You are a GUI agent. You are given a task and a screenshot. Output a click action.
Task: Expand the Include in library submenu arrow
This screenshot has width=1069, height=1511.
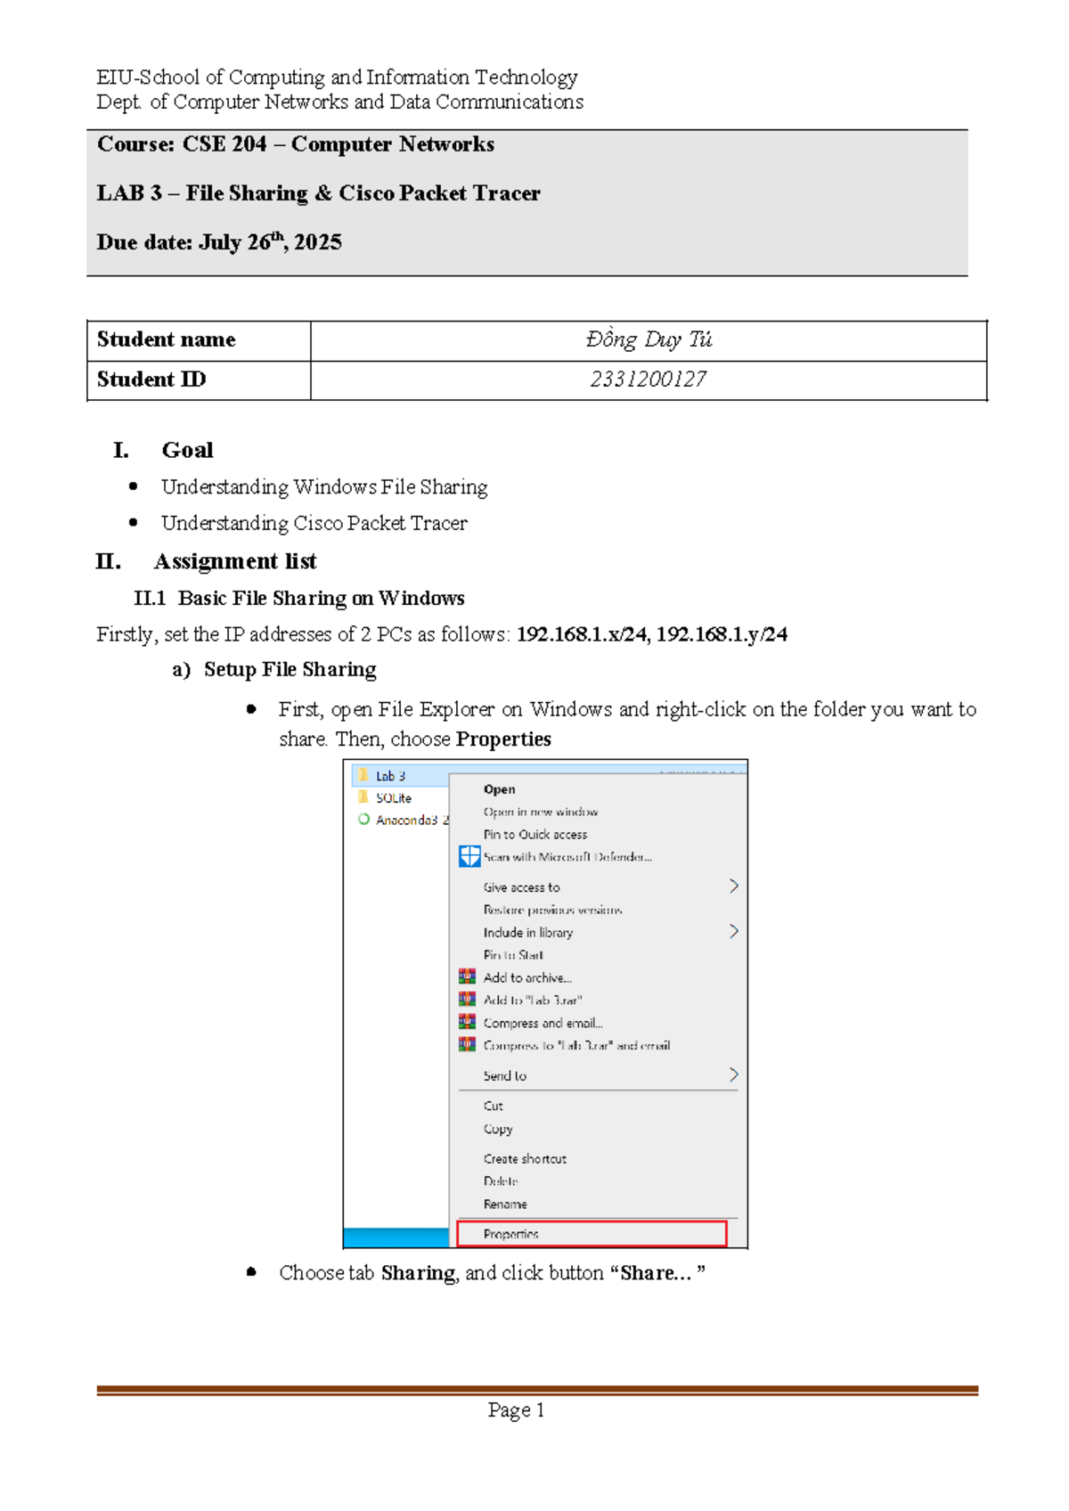733,931
